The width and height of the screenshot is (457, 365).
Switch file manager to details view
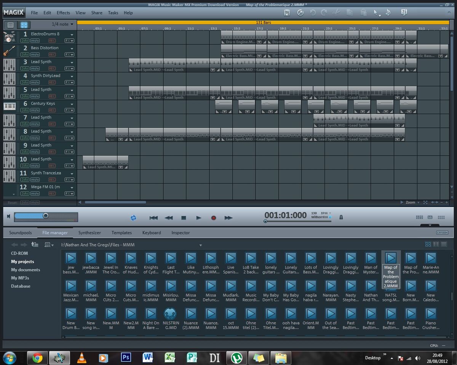(444, 244)
